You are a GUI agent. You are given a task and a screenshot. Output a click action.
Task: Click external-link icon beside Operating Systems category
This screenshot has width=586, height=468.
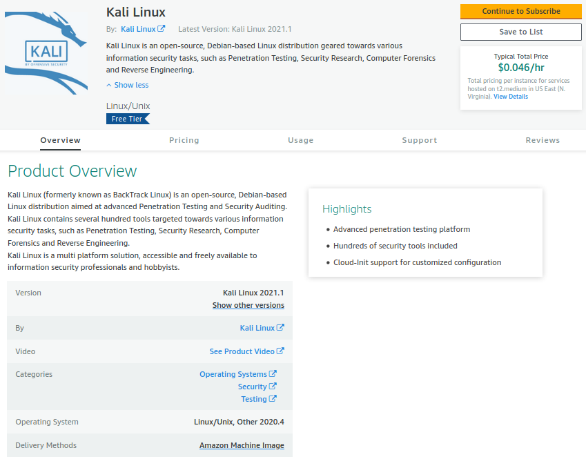coord(273,374)
